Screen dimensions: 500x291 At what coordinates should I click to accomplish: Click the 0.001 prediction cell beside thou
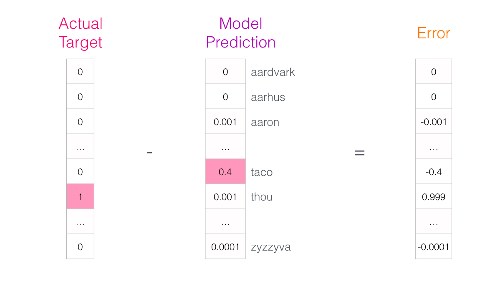pyautogui.click(x=225, y=197)
